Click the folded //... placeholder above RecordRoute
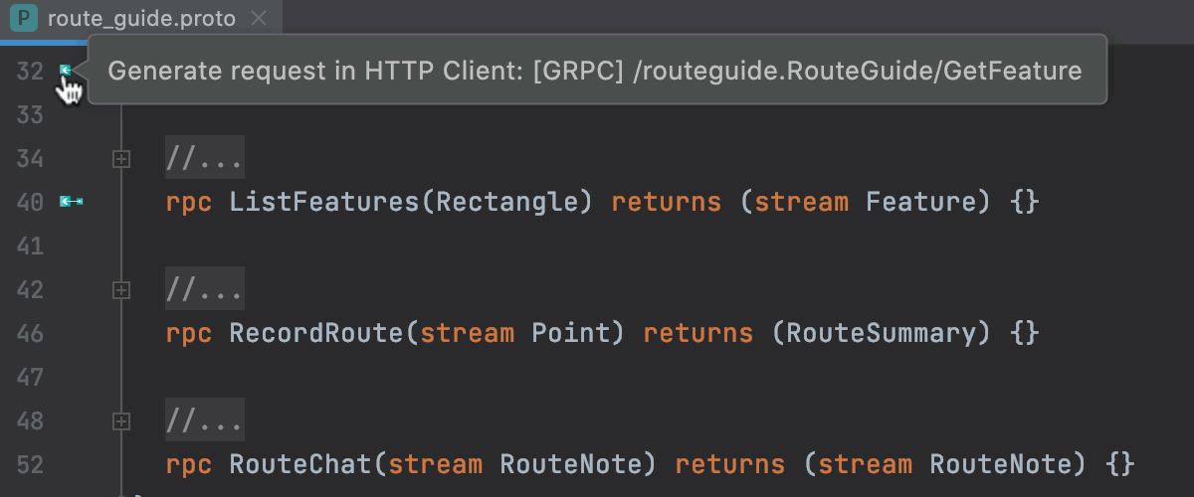Viewport: 1194px width, 497px height. tap(205, 289)
